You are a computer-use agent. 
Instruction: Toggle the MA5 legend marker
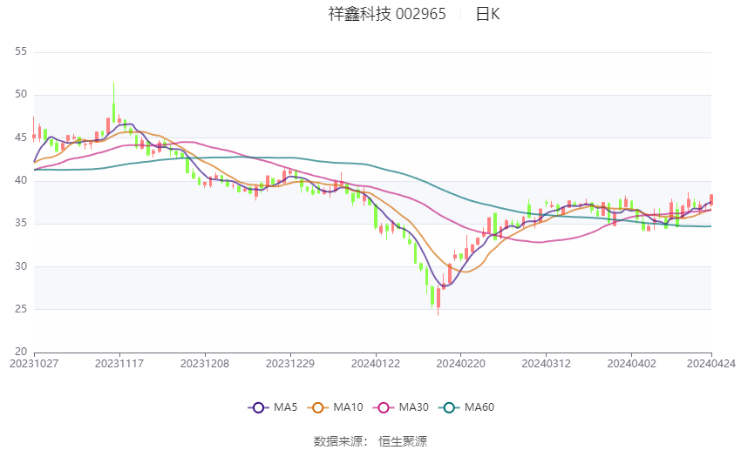coord(258,407)
